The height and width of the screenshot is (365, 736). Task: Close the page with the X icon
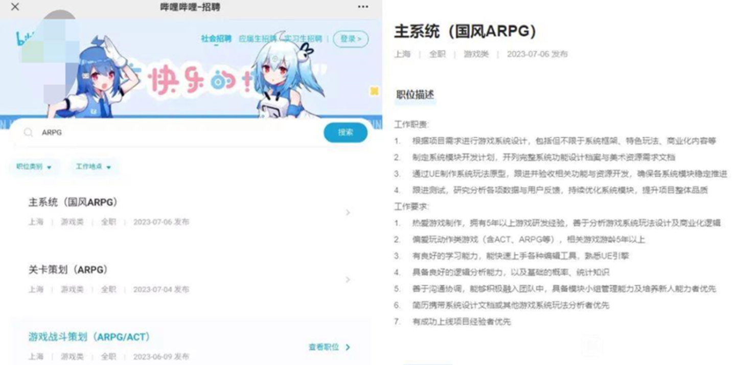[x=15, y=7]
